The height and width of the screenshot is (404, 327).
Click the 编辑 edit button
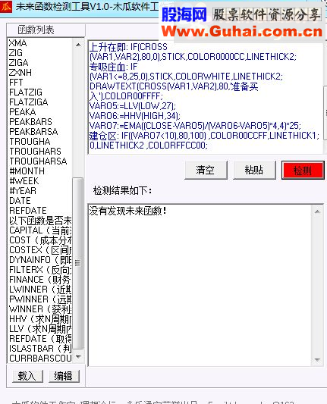click(64, 376)
